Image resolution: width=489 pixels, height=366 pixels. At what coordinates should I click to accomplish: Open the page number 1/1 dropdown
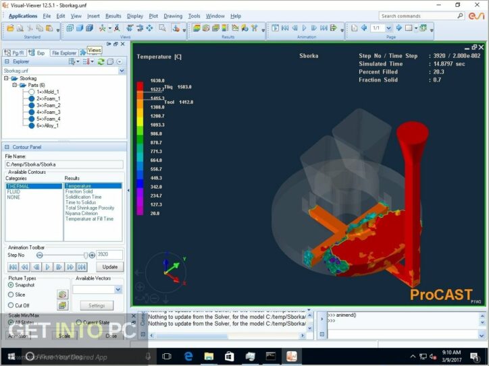pyautogui.click(x=388, y=28)
